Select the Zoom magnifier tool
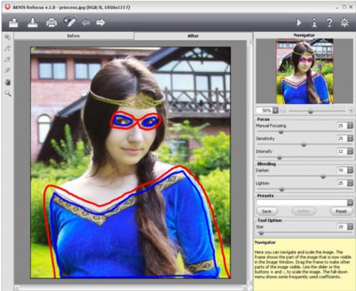The image size is (356, 291). [8, 93]
